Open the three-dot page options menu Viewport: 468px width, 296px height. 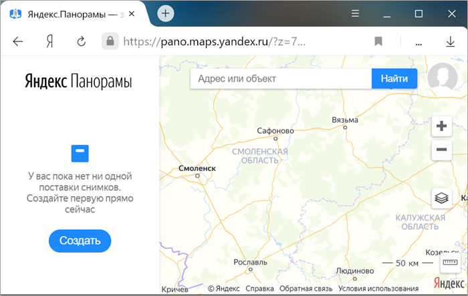coord(419,44)
